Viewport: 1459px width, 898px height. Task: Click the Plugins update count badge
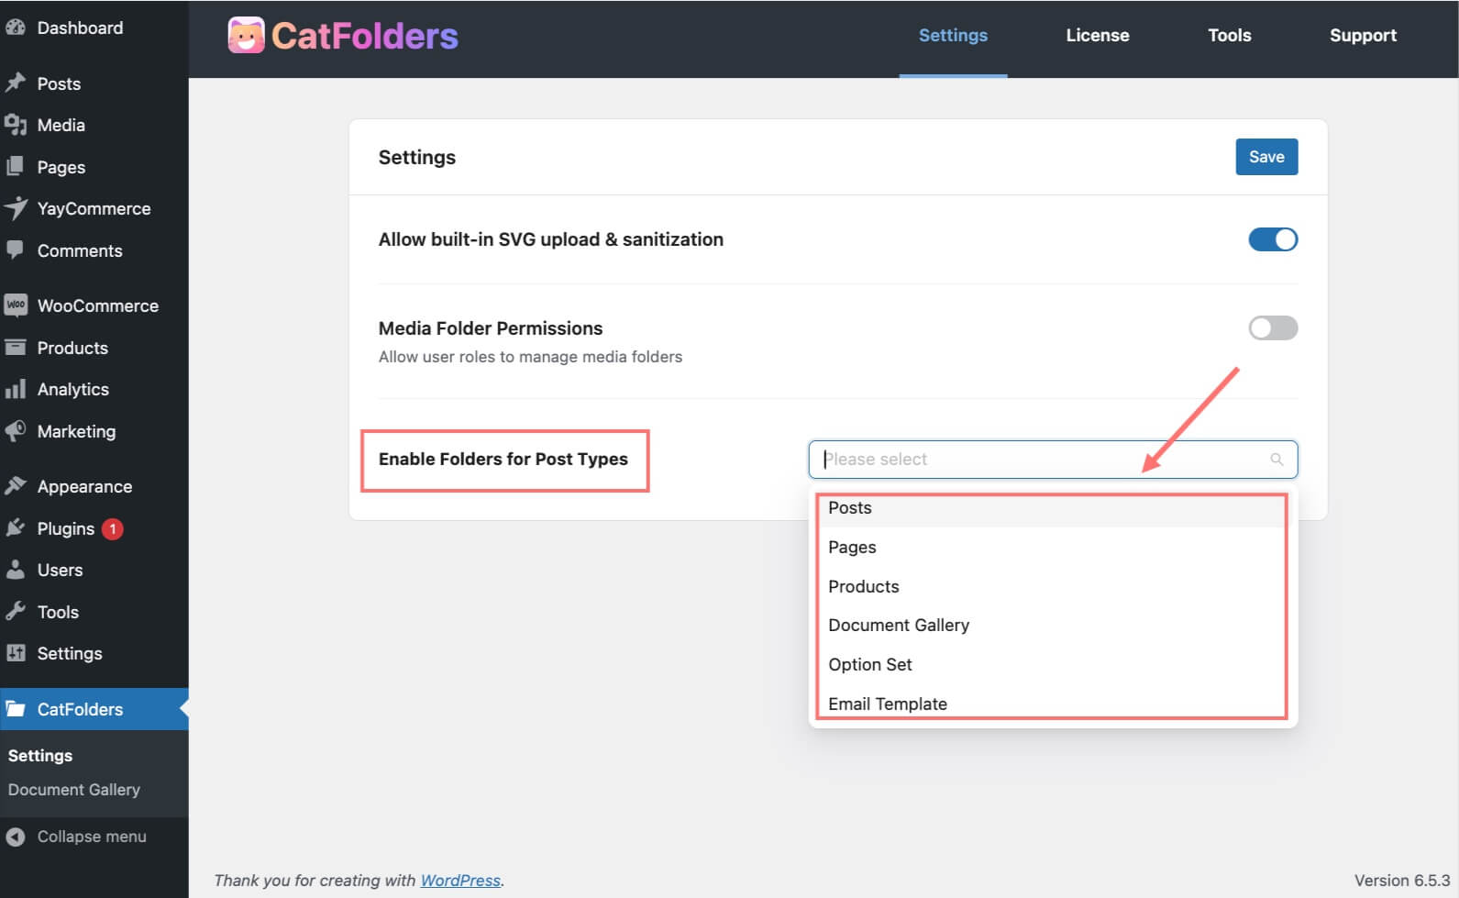click(111, 528)
